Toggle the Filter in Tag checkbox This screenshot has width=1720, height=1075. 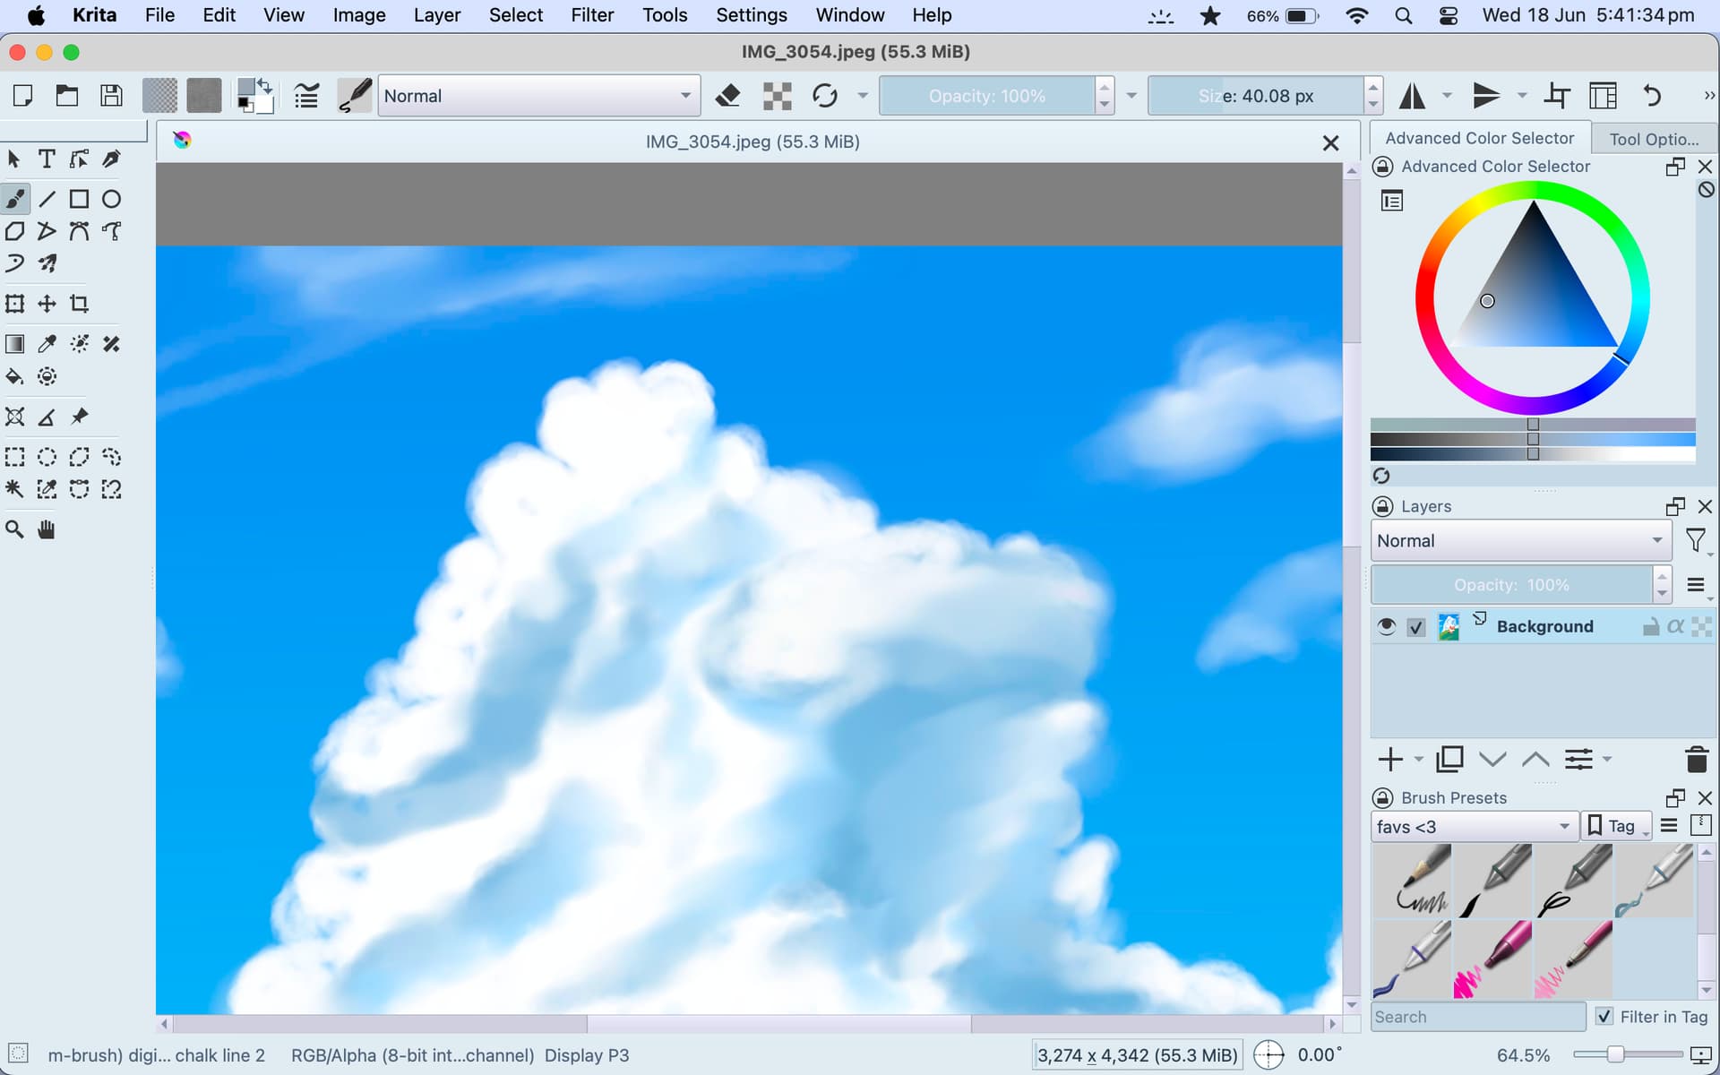click(x=1604, y=1017)
